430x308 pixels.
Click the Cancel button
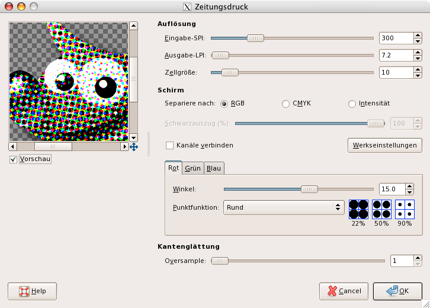point(344,291)
